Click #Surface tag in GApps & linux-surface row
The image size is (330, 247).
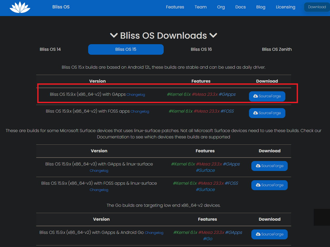[205, 170]
